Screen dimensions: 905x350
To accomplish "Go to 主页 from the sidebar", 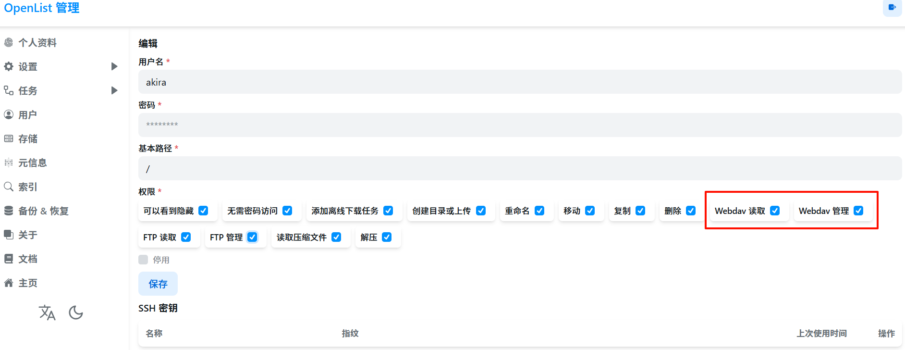I will [x=28, y=283].
